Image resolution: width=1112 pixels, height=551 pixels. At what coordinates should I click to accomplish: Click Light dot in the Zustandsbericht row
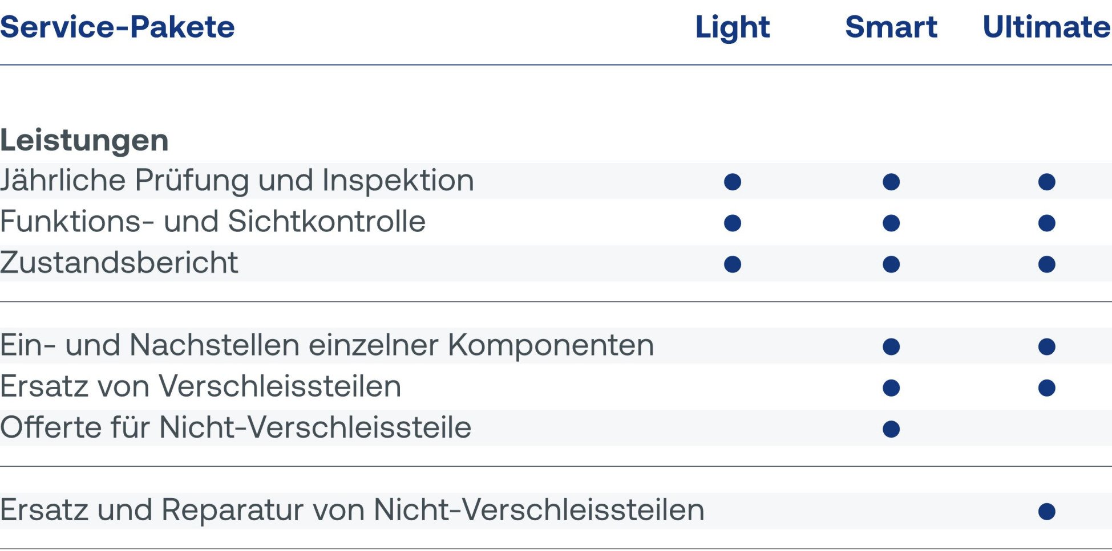click(x=733, y=264)
